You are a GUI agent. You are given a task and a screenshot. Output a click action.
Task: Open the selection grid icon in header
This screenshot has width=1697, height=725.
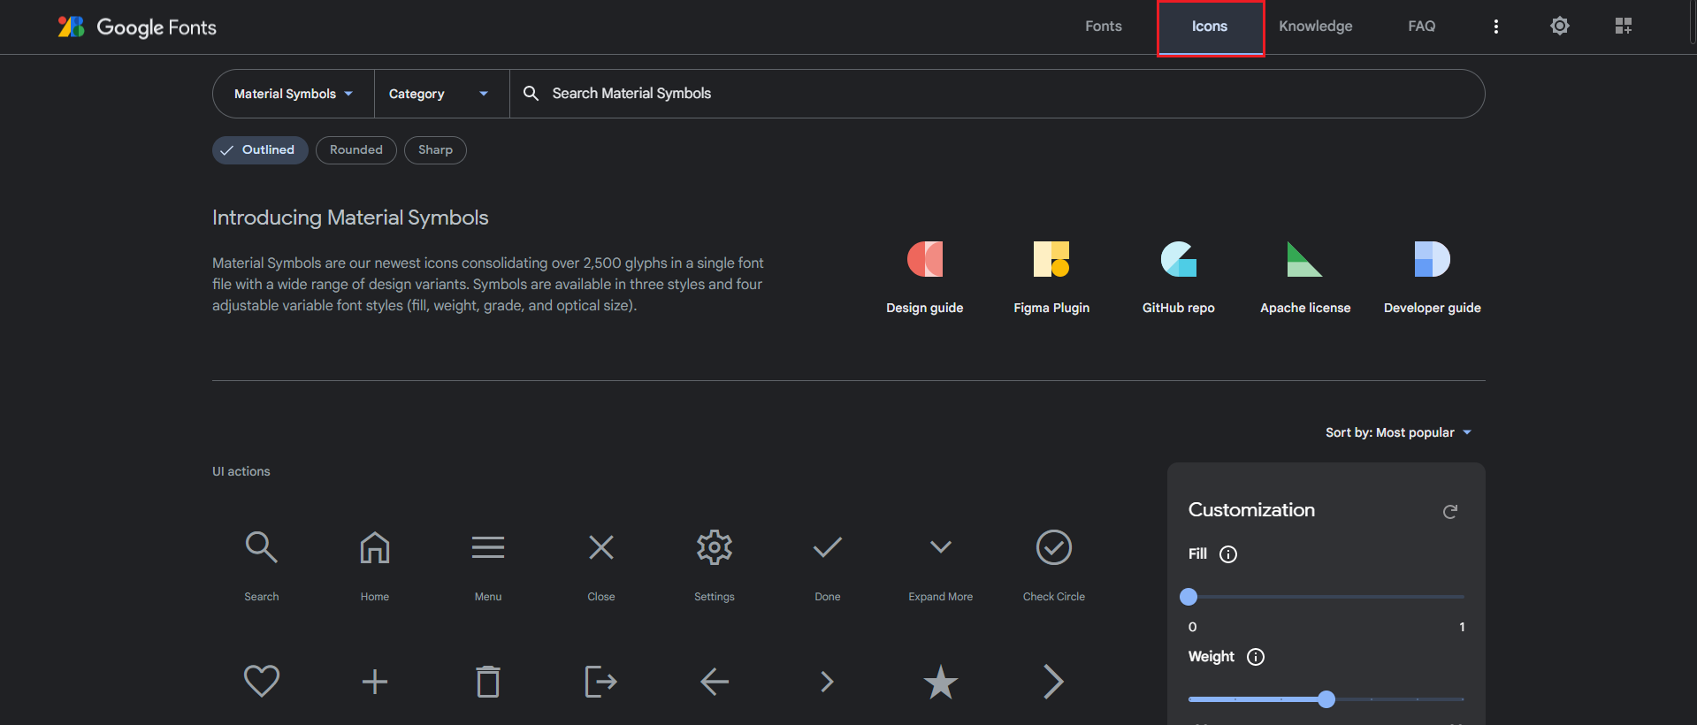[x=1624, y=27]
